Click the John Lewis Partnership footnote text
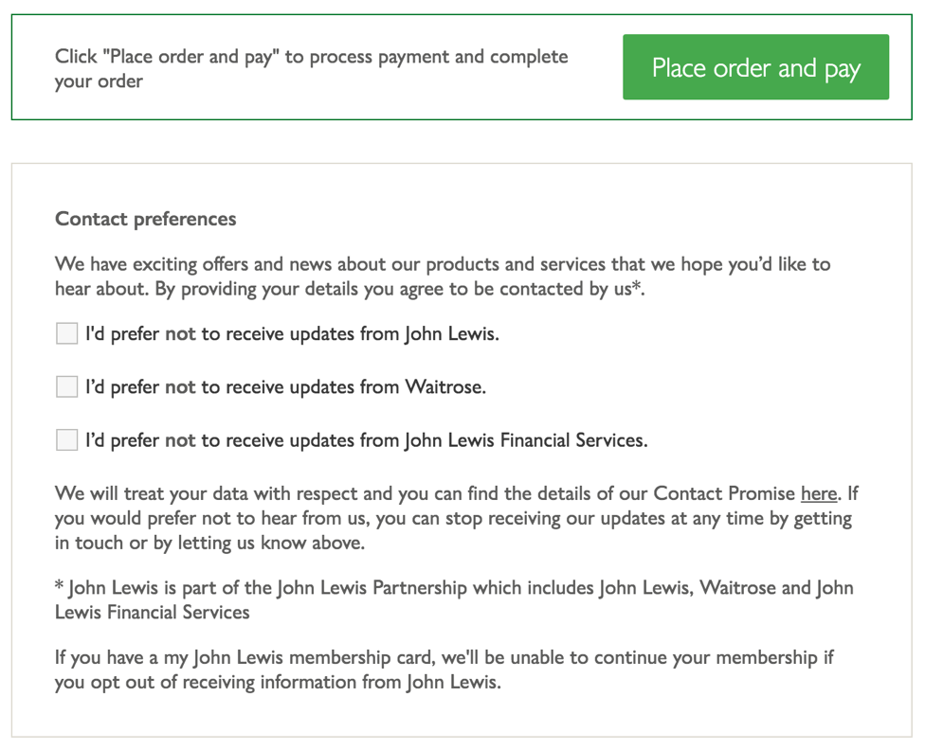 pos(454,599)
